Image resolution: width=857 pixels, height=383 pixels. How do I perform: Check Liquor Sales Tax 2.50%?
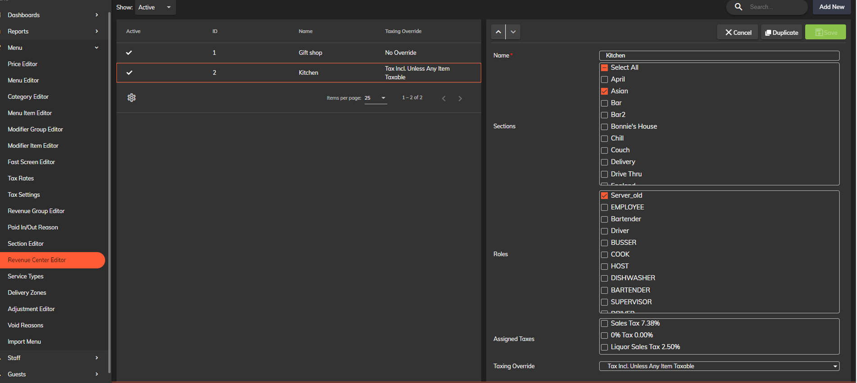pyautogui.click(x=604, y=347)
